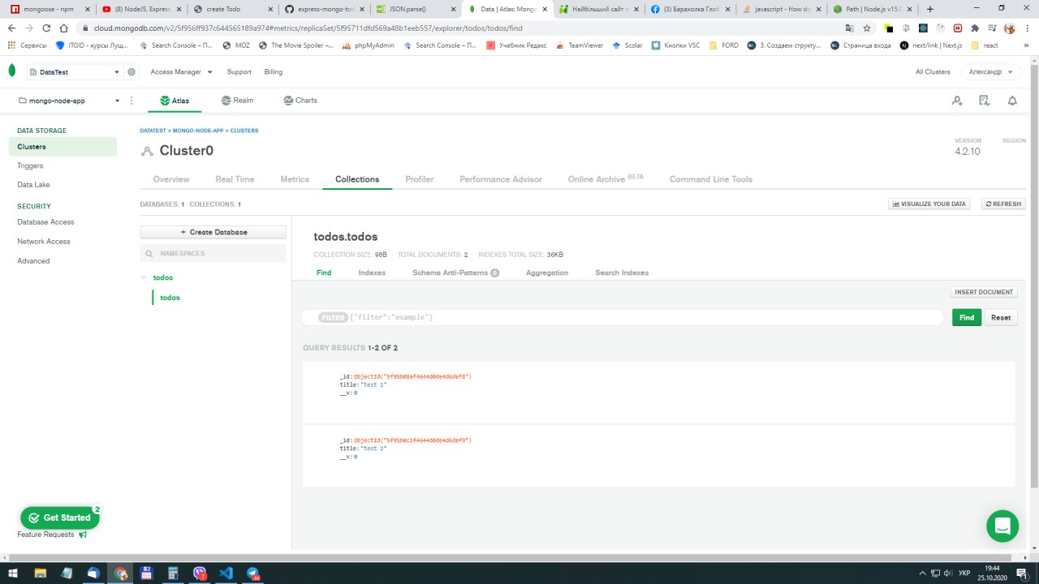Open the Overview tab
This screenshot has height=584, width=1039.
pyautogui.click(x=171, y=179)
